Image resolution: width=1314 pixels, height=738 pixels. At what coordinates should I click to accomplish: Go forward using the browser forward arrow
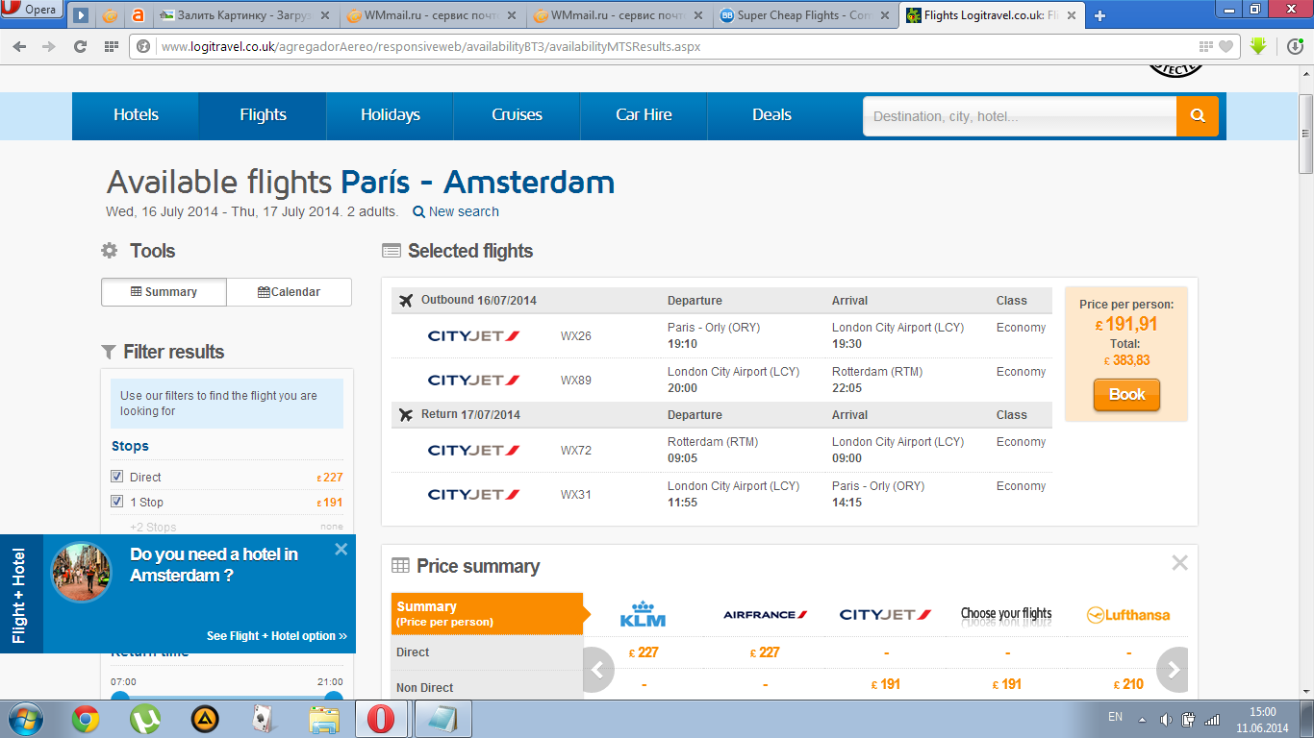(49, 46)
